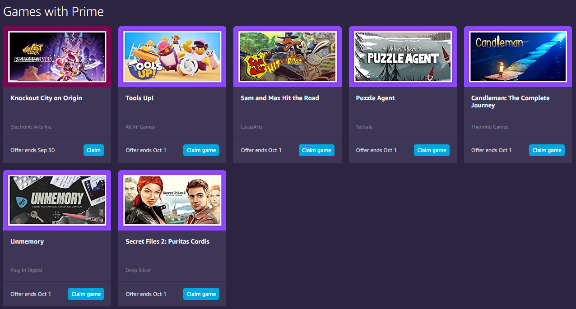
Task: Open the Knockout City on Origin title
Action: point(46,98)
